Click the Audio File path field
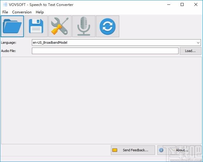 coord(105,51)
